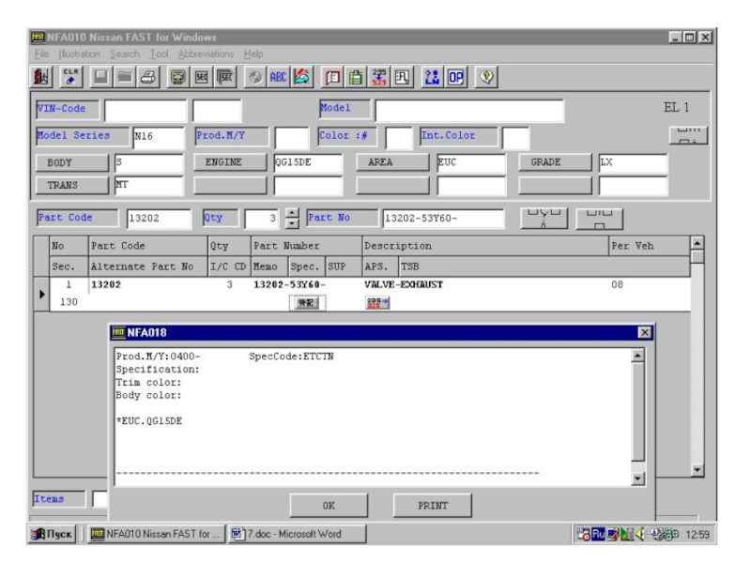Image resolution: width=751 pixels, height=563 pixels.
Task: Click the floppy disk save icon
Action: (100, 77)
